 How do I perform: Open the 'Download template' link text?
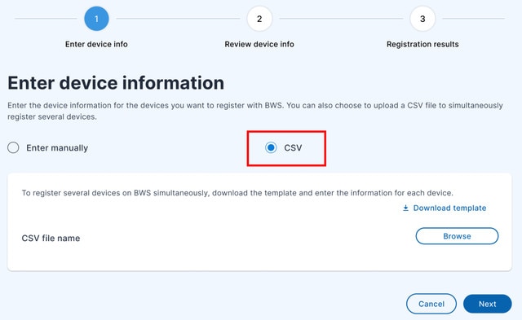click(x=449, y=208)
